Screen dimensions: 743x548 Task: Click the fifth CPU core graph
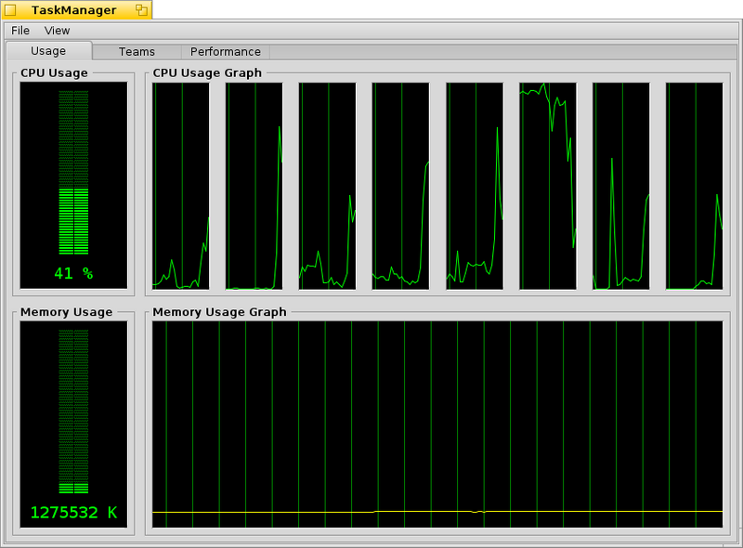click(475, 186)
